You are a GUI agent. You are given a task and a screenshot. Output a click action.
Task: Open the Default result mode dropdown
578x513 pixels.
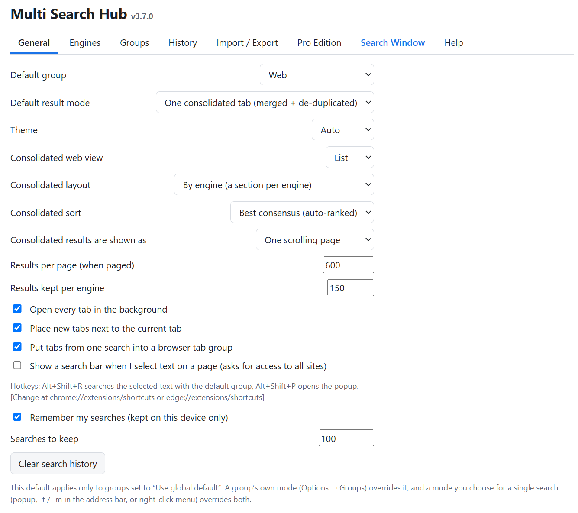(x=265, y=103)
